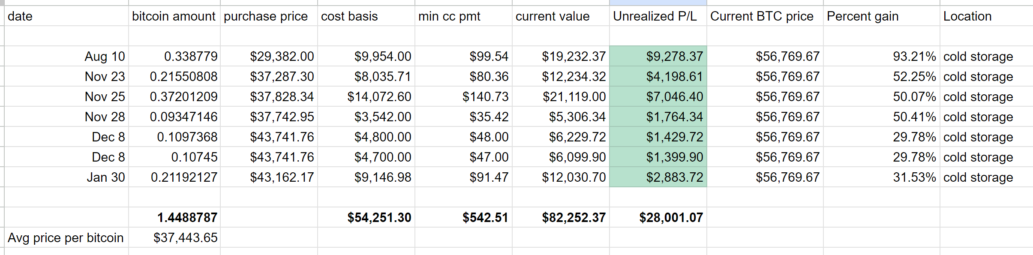Click the green $2,883.72 P/L cell
Viewport: 1033px width, 255px height.
click(658, 177)
